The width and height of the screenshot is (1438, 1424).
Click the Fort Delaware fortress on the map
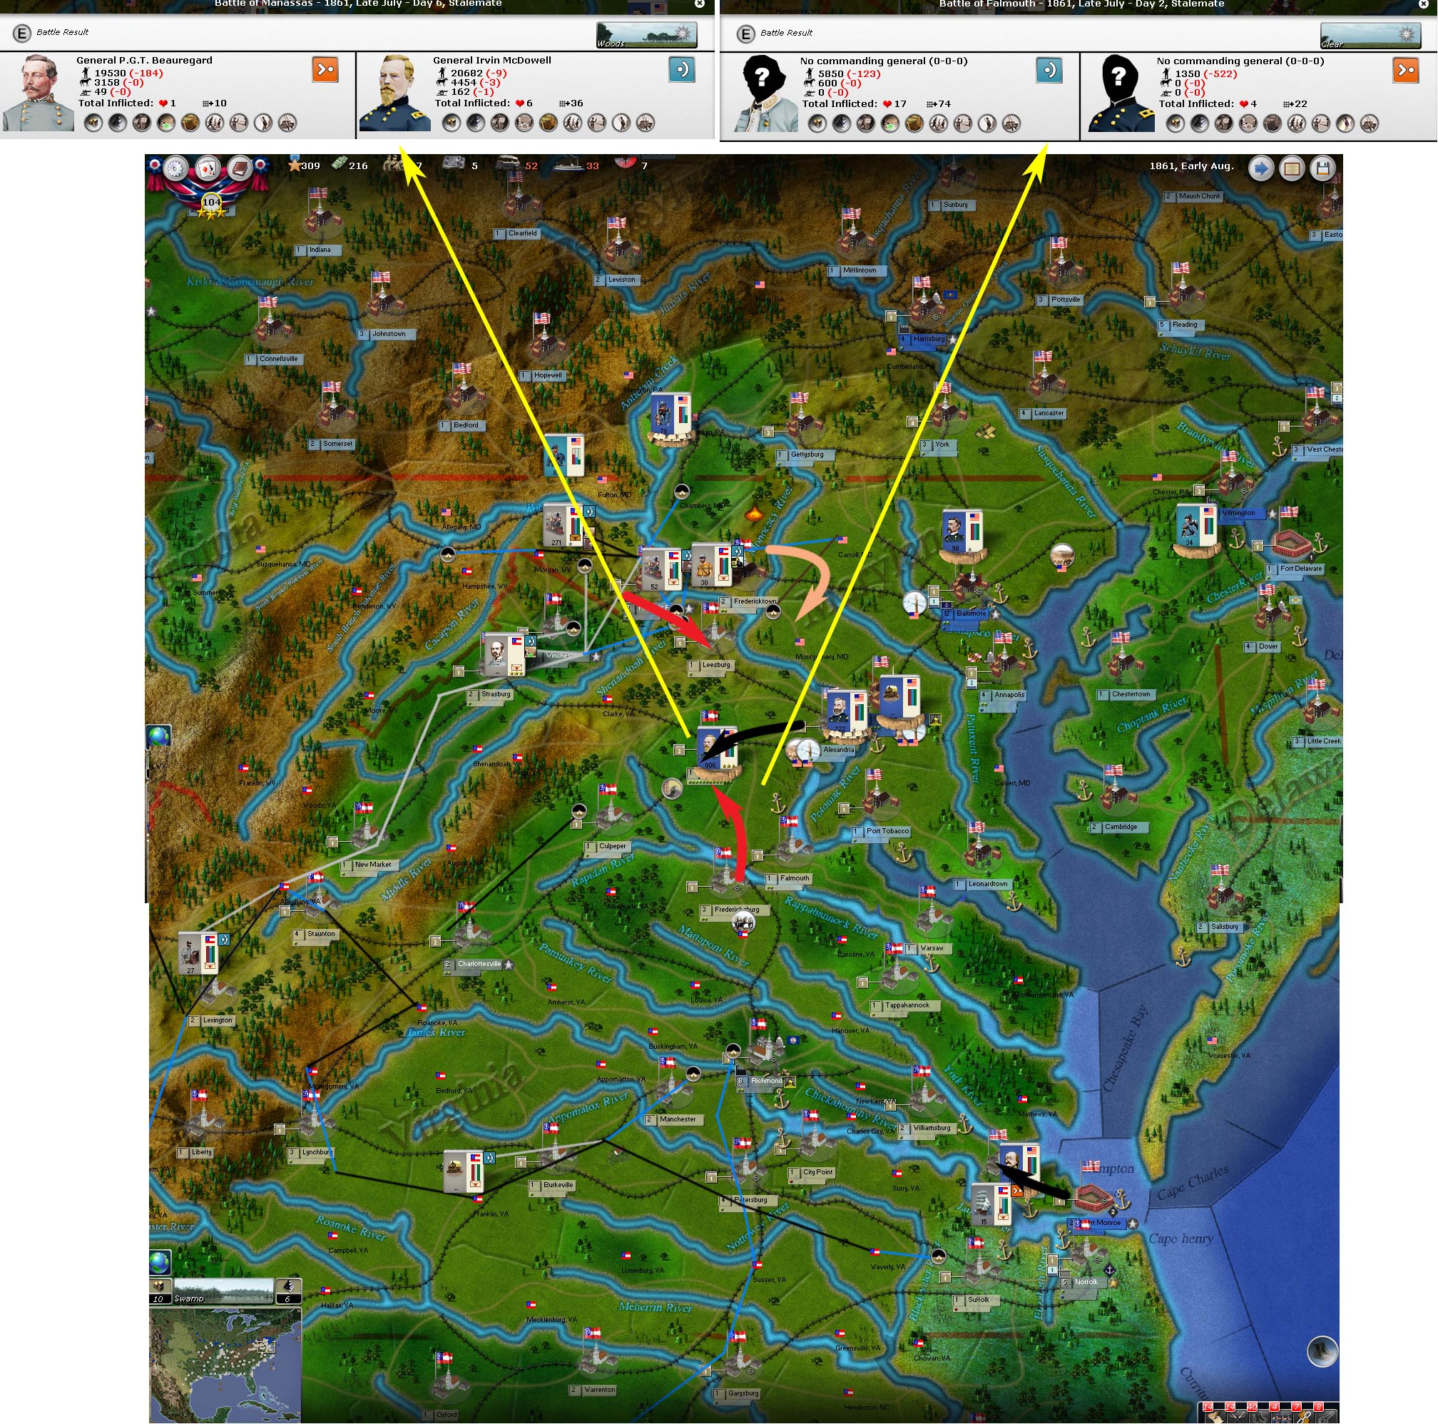(x=1295, y=545)
